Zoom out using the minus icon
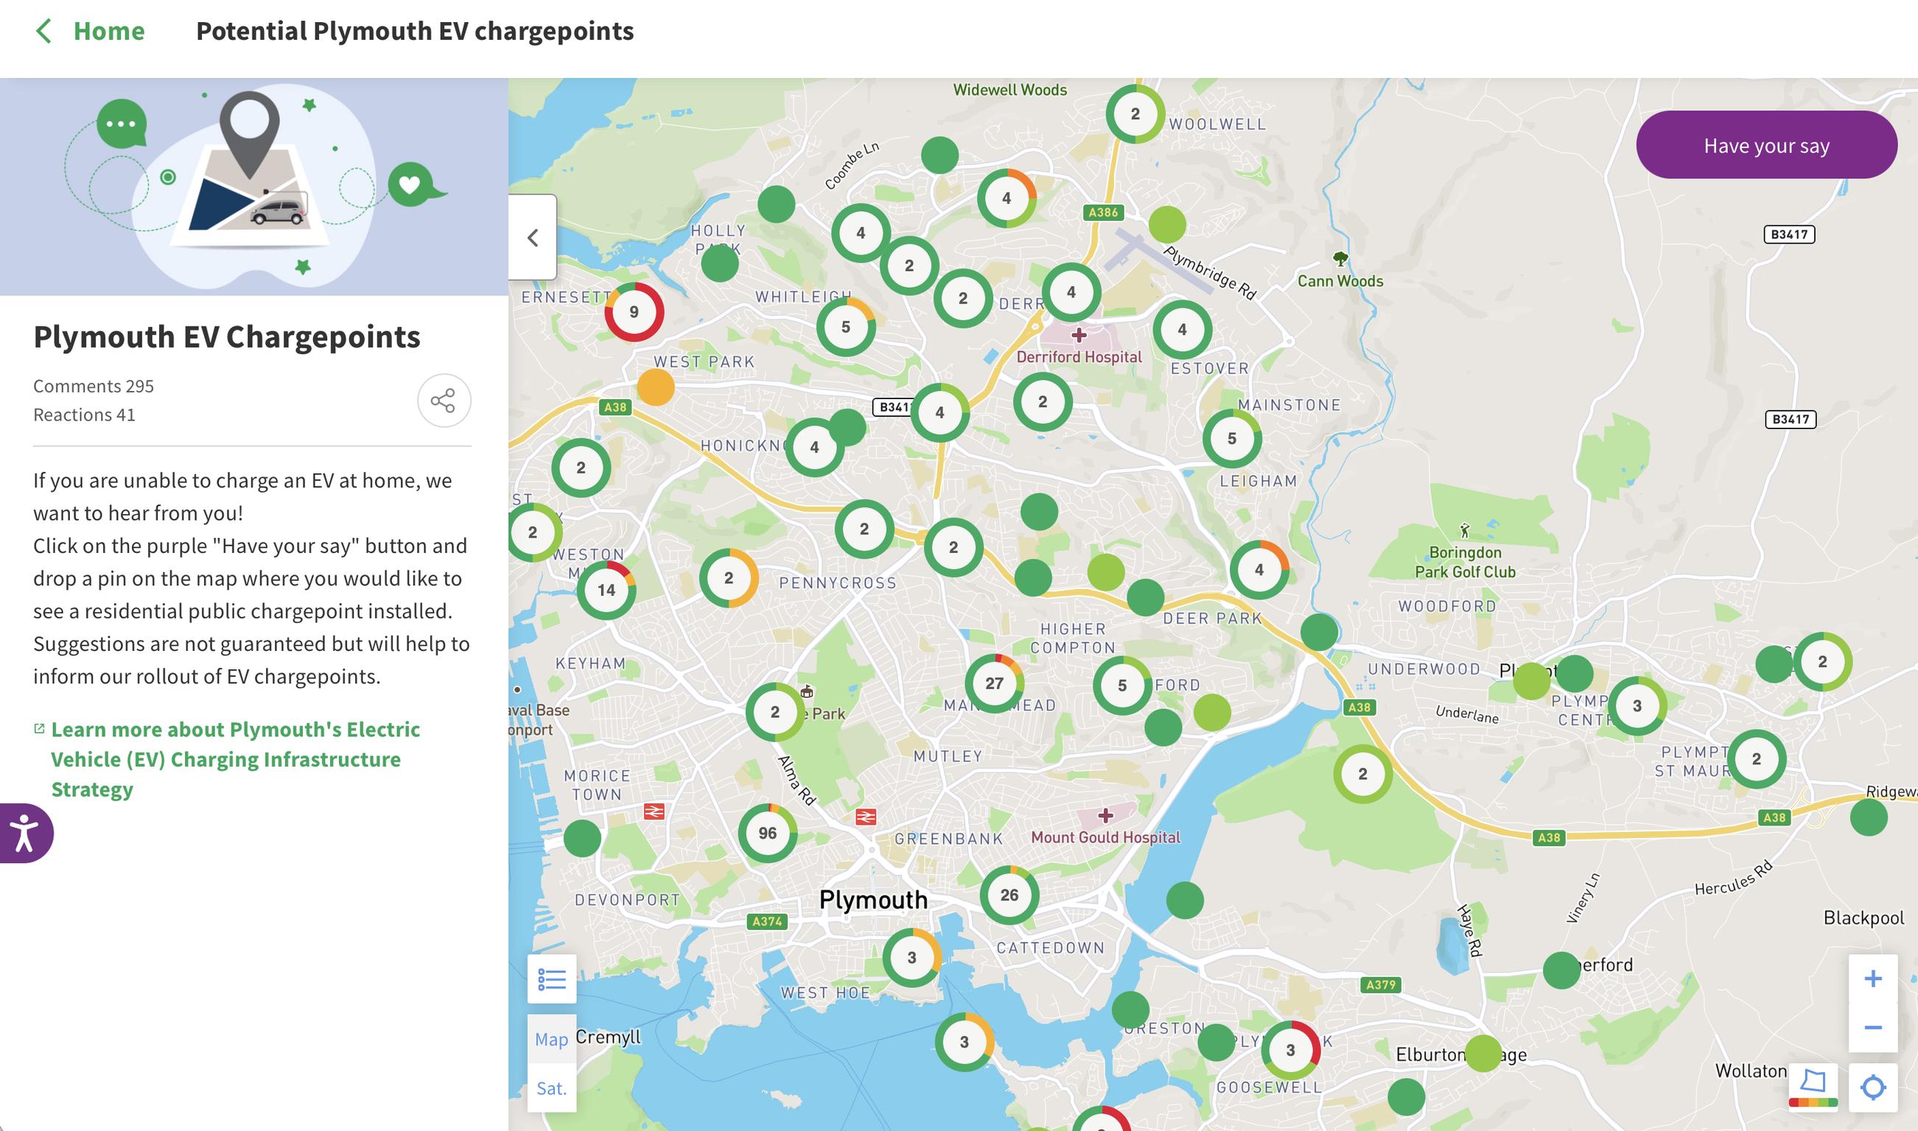1918x1131 pixels. (x=1875, y=1027)
